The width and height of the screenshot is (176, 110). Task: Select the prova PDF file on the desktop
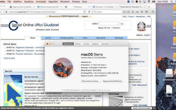tap(169, 89)
